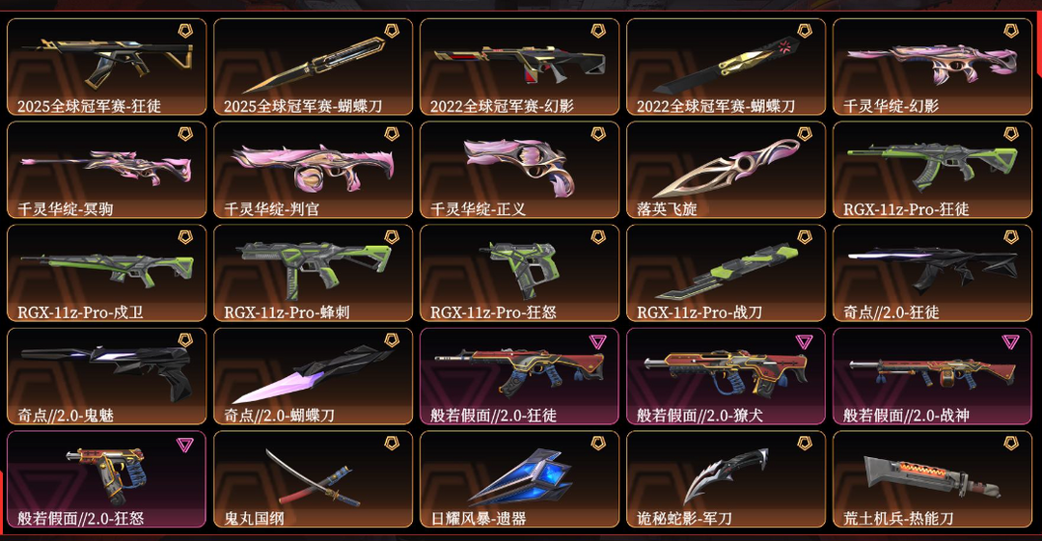
Task: Click the tier badge on RGX-11z-Pro-蜂刺
Action: 392,237
